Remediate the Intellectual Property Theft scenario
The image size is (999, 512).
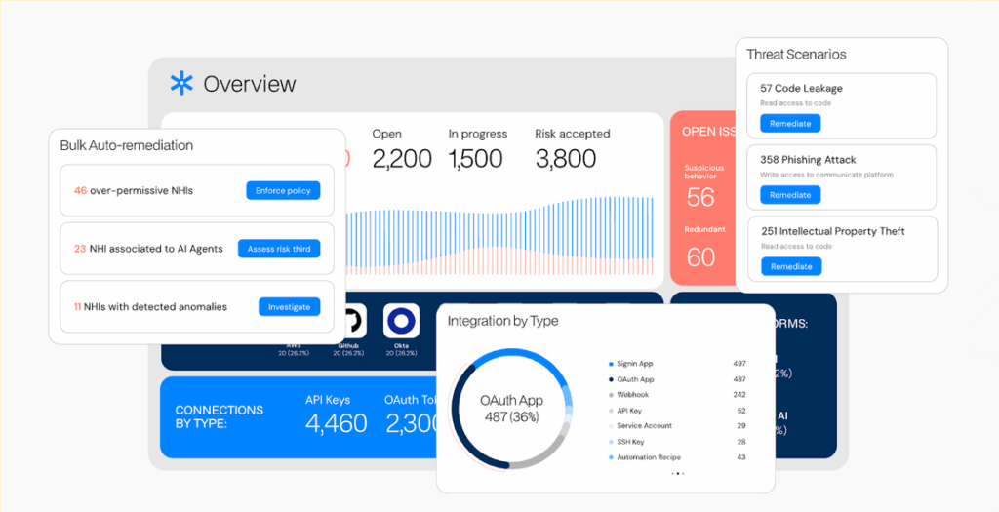pyautogui.click(x=791, y=266)
